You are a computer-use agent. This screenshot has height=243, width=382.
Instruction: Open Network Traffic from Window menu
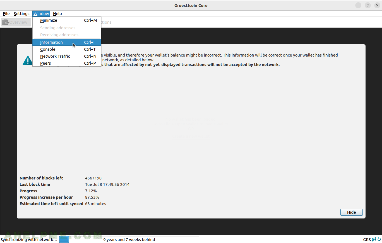(x=67, y=56)
